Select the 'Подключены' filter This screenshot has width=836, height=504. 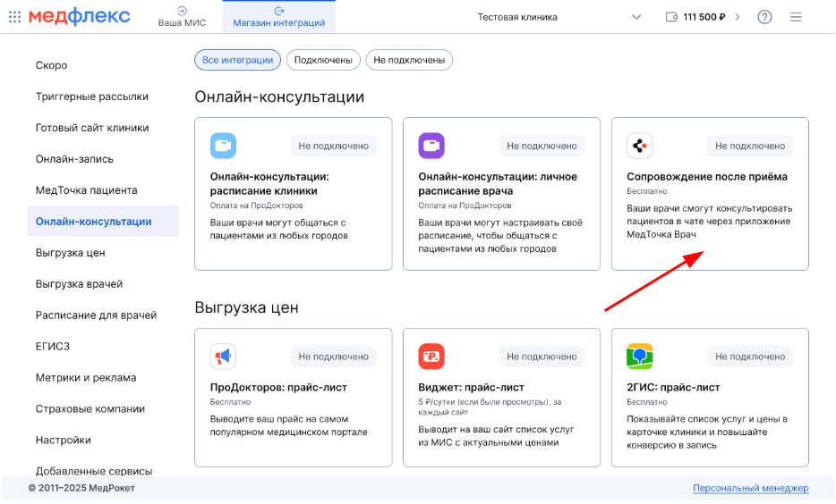click(323, 60)
